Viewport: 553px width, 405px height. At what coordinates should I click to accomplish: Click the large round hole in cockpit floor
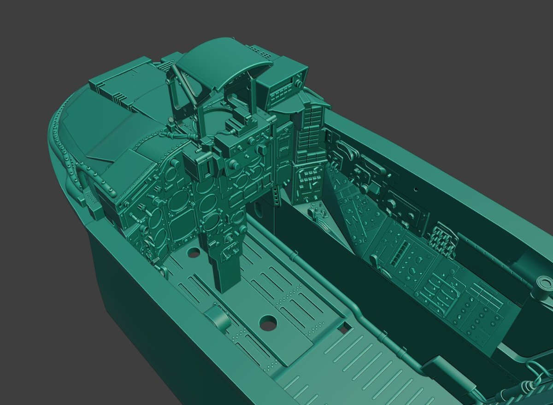[268, 323]
